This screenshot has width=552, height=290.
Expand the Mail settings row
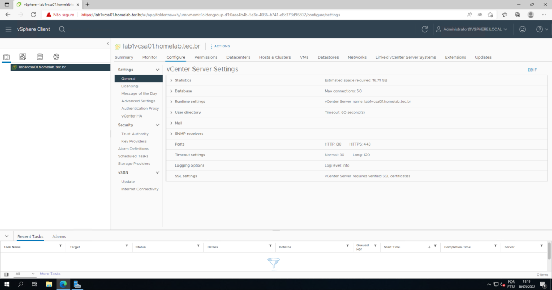click(x=171, y=123)
